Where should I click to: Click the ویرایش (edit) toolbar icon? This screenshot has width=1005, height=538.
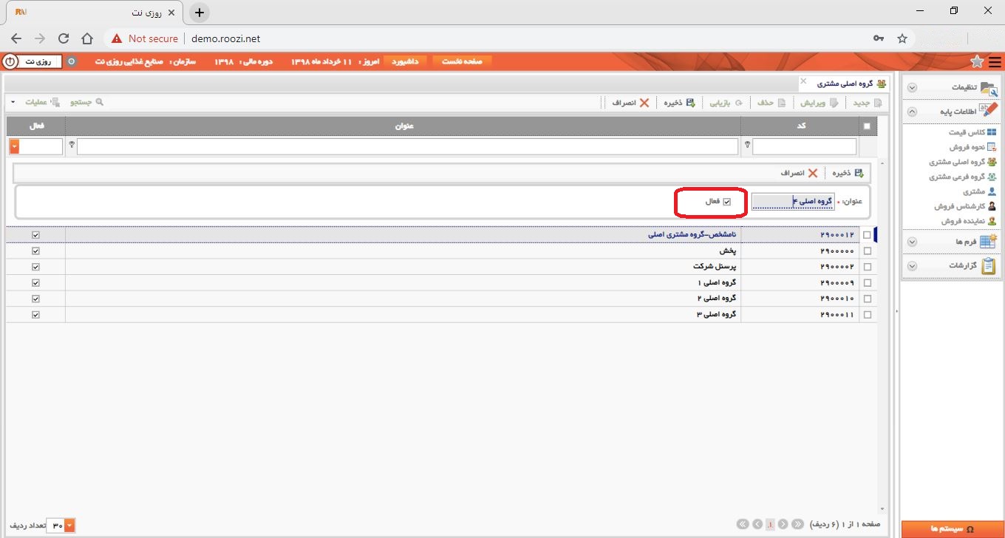[834, 103]
